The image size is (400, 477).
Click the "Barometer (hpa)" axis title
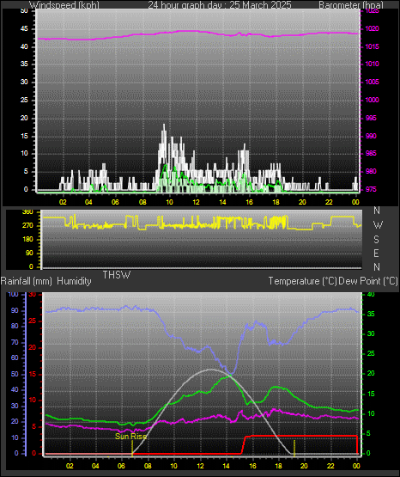(x=351, y=5)
